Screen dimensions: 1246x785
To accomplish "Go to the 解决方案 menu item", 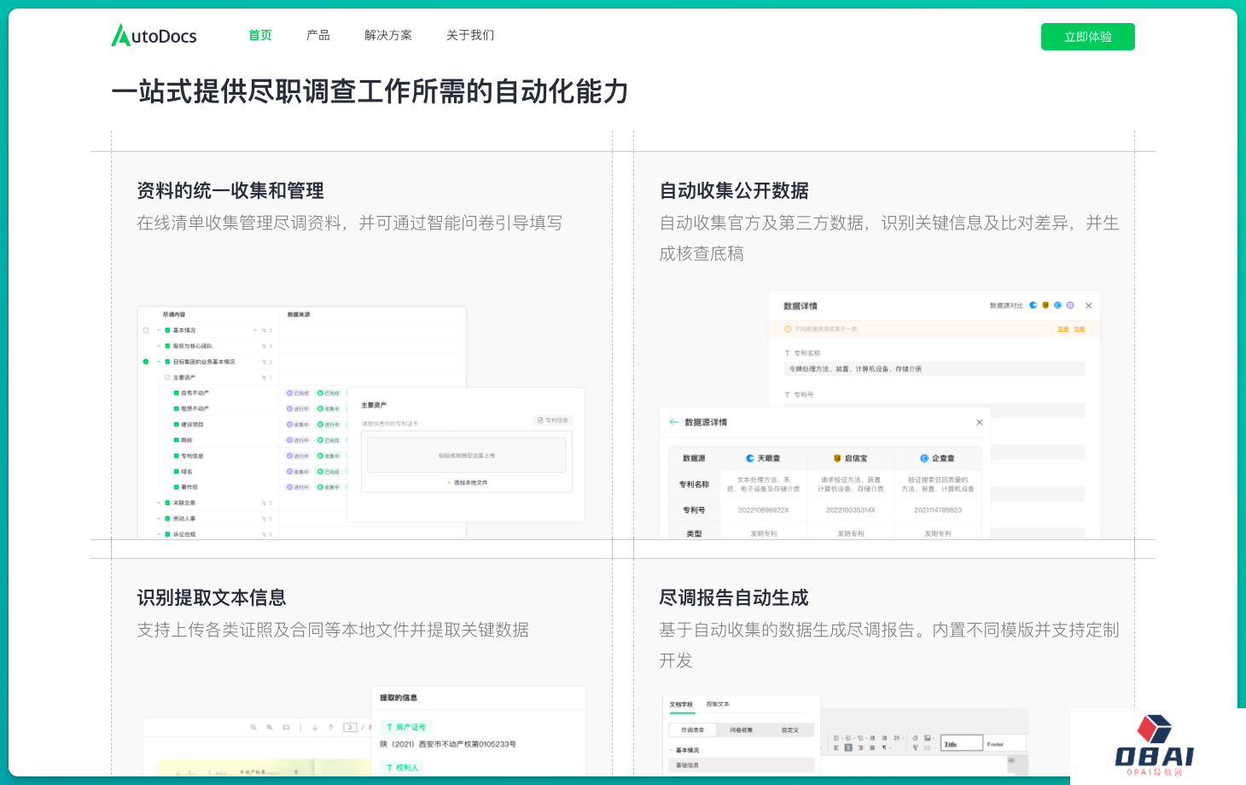I will (x=387, y=35).
